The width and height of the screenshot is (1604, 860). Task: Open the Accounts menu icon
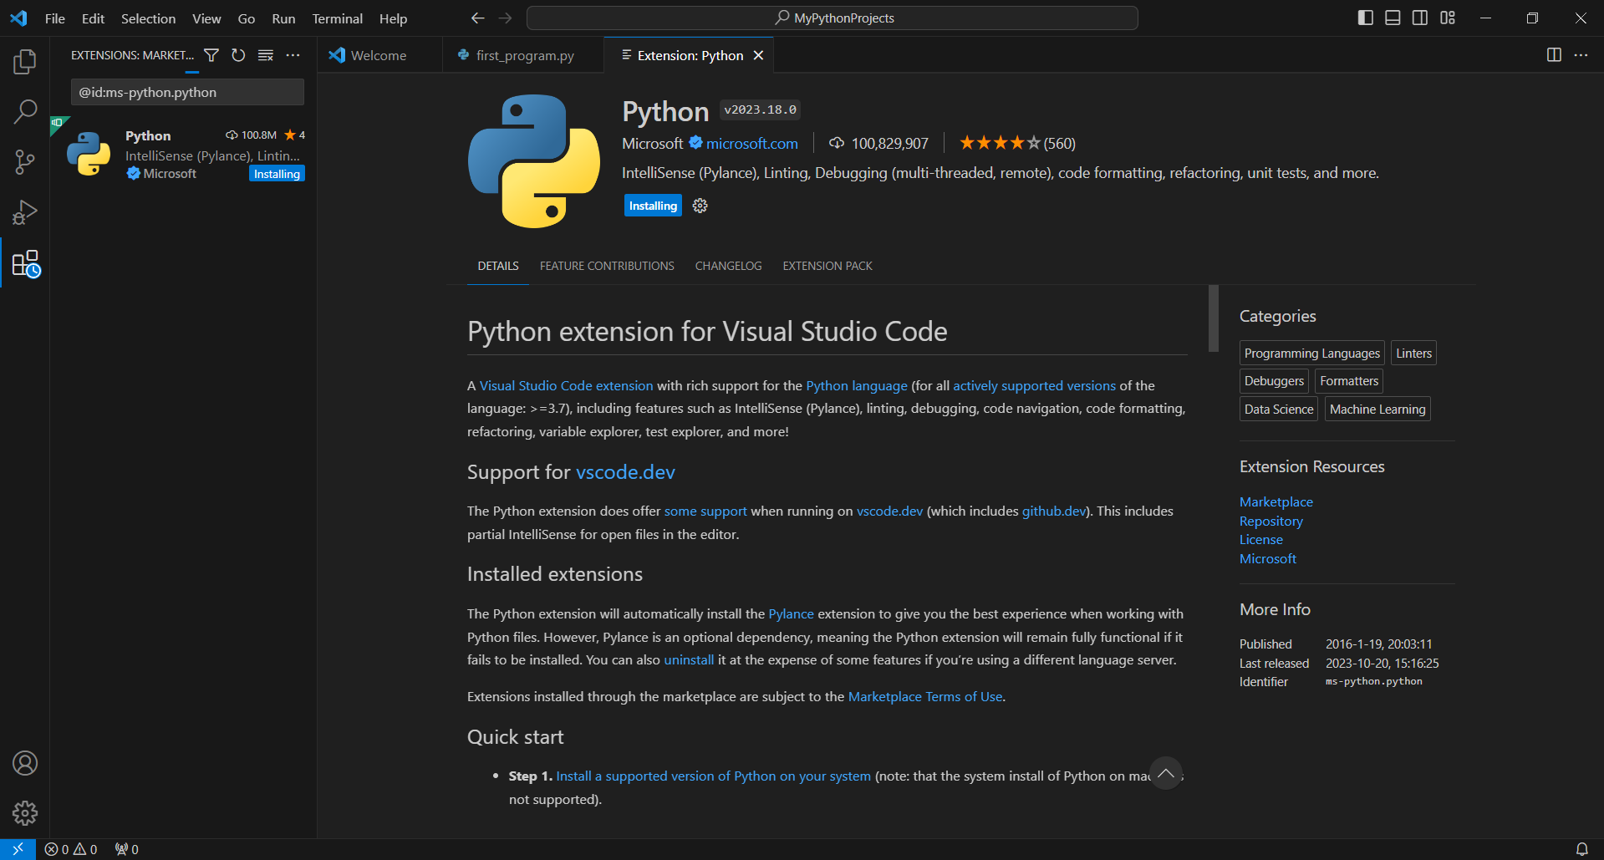(x=25, y=763)
